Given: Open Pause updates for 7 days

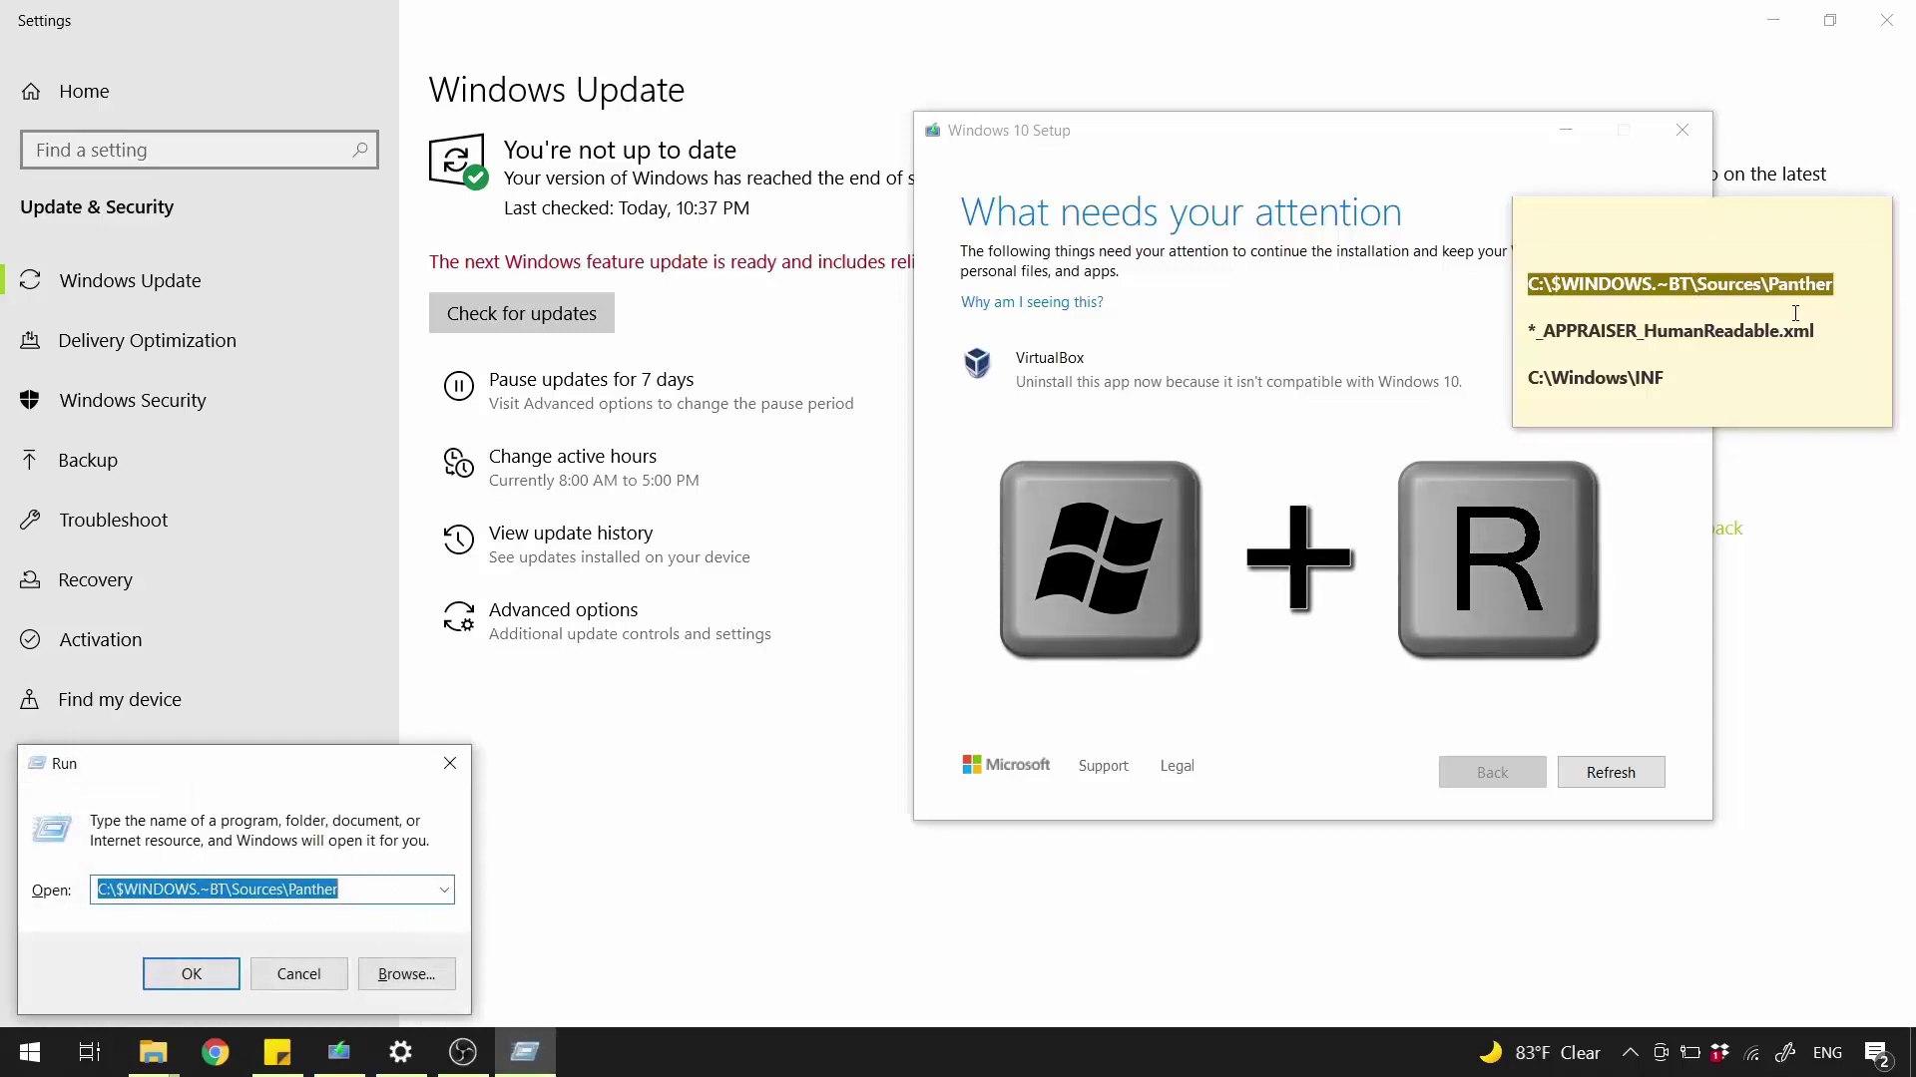Looking at the screenshot, I should [591, 380].
